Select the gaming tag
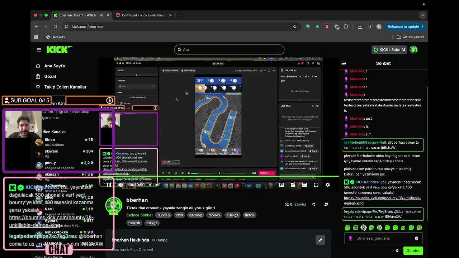Image resolution: width=459 pixels, height=258 pixels. [196, 215]
